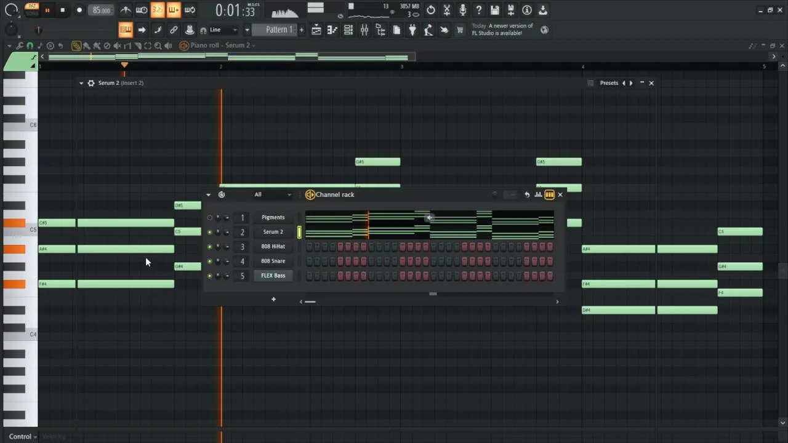
Task: Click the step edit arrow icon
Action: point(142,30)
